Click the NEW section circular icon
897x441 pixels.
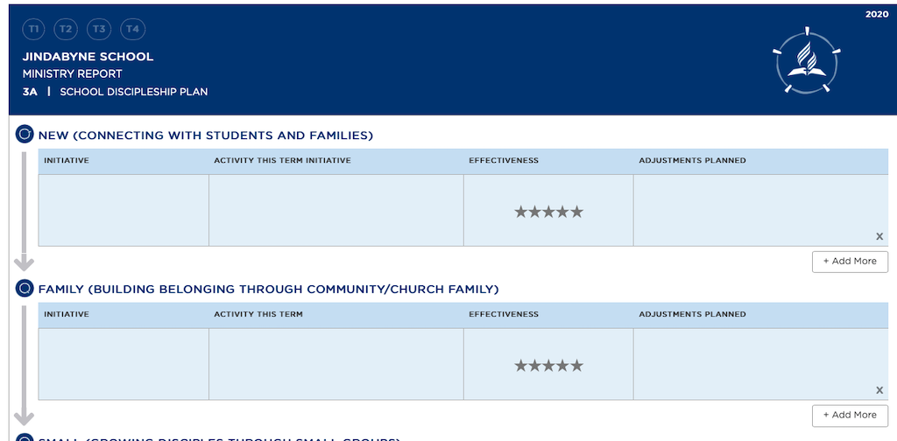25,134
